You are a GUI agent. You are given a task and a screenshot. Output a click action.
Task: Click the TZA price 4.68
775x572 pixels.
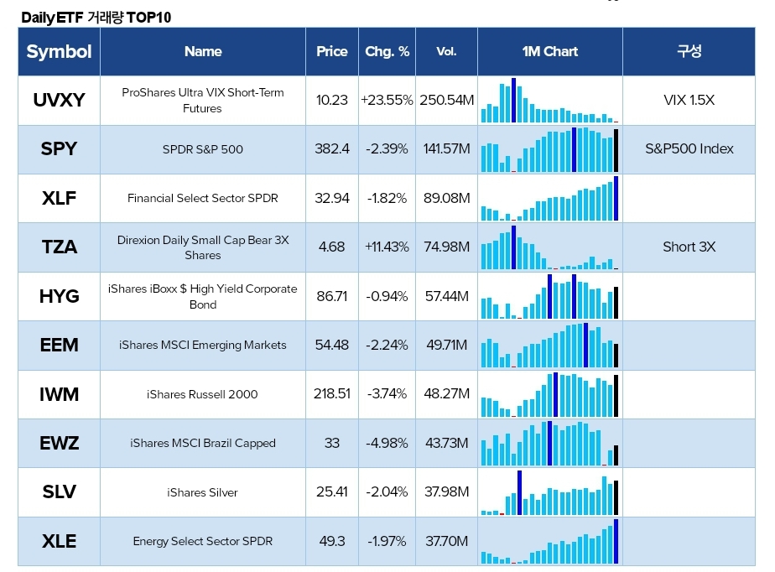pyautogui.click(x=331, y=247)
